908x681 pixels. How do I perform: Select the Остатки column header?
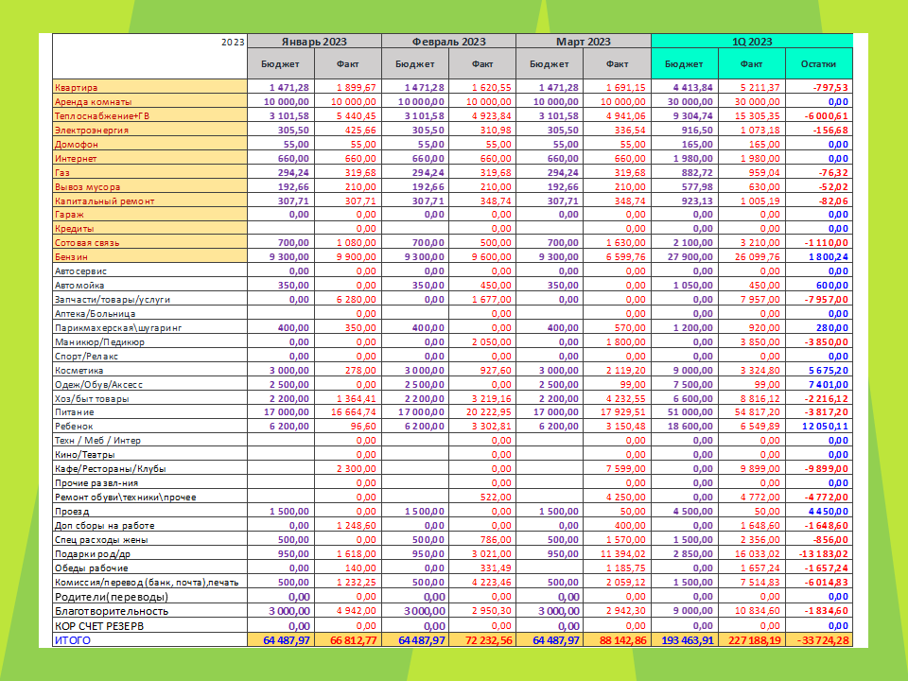(819, 64)
